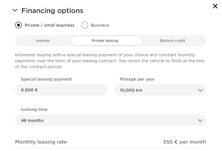Close the financing options panel
This screenshot has height=151, width=222.
215,6
